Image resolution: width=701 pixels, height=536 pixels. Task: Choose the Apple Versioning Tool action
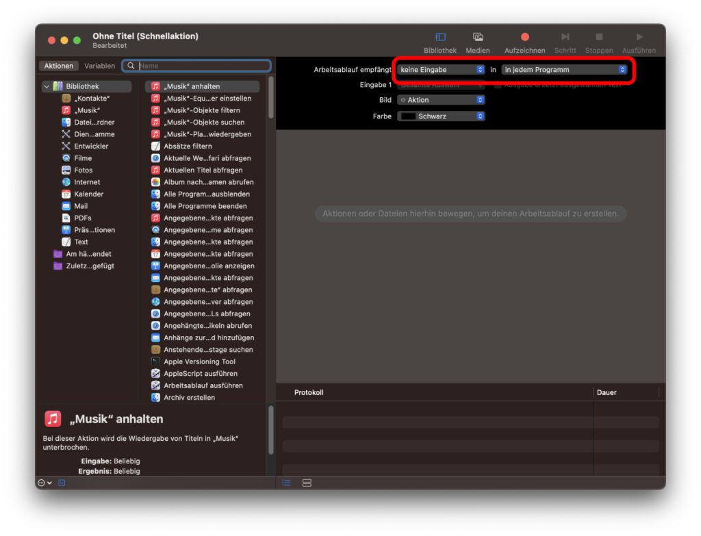pyautogui.click(x=199, y=361)
